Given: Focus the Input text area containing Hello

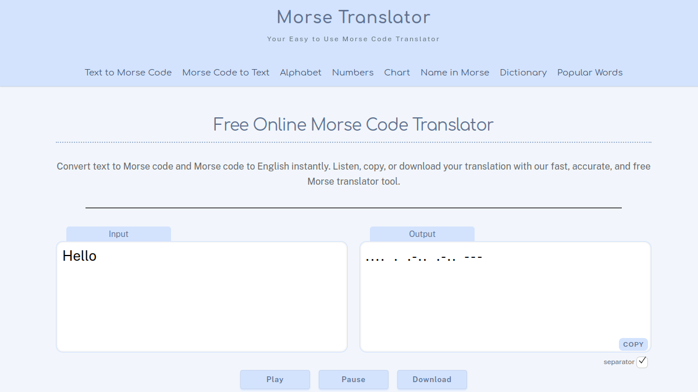Looking at the screenshot, I should click(x=202, y=297).
